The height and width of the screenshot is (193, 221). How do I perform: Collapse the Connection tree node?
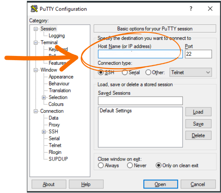click(x=36, y=111)
